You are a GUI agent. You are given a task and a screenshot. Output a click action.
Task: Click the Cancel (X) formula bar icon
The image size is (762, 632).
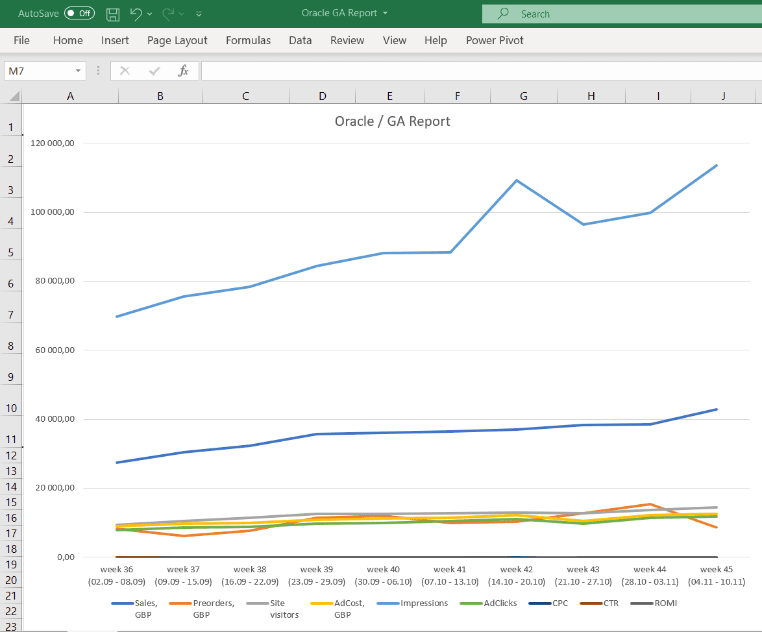tap(125, 71)
